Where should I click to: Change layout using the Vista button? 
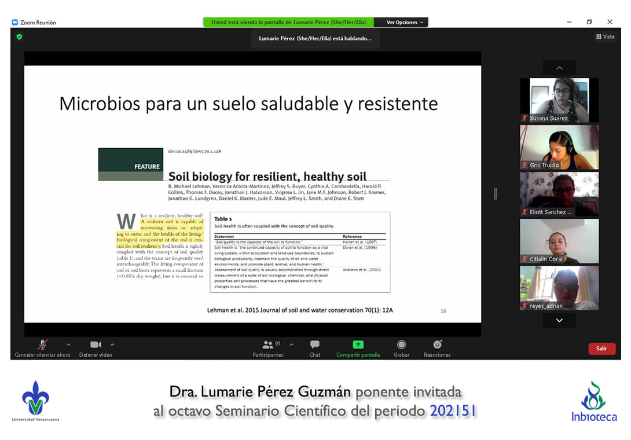(x=605, y=36)
